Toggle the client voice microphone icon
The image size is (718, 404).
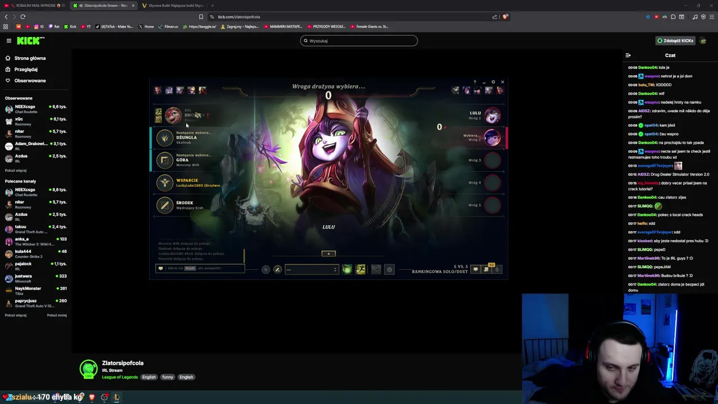pos(497,269)
